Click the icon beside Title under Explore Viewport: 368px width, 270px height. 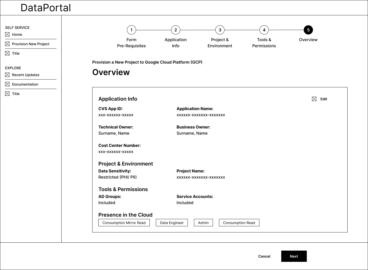pos(7,93)
